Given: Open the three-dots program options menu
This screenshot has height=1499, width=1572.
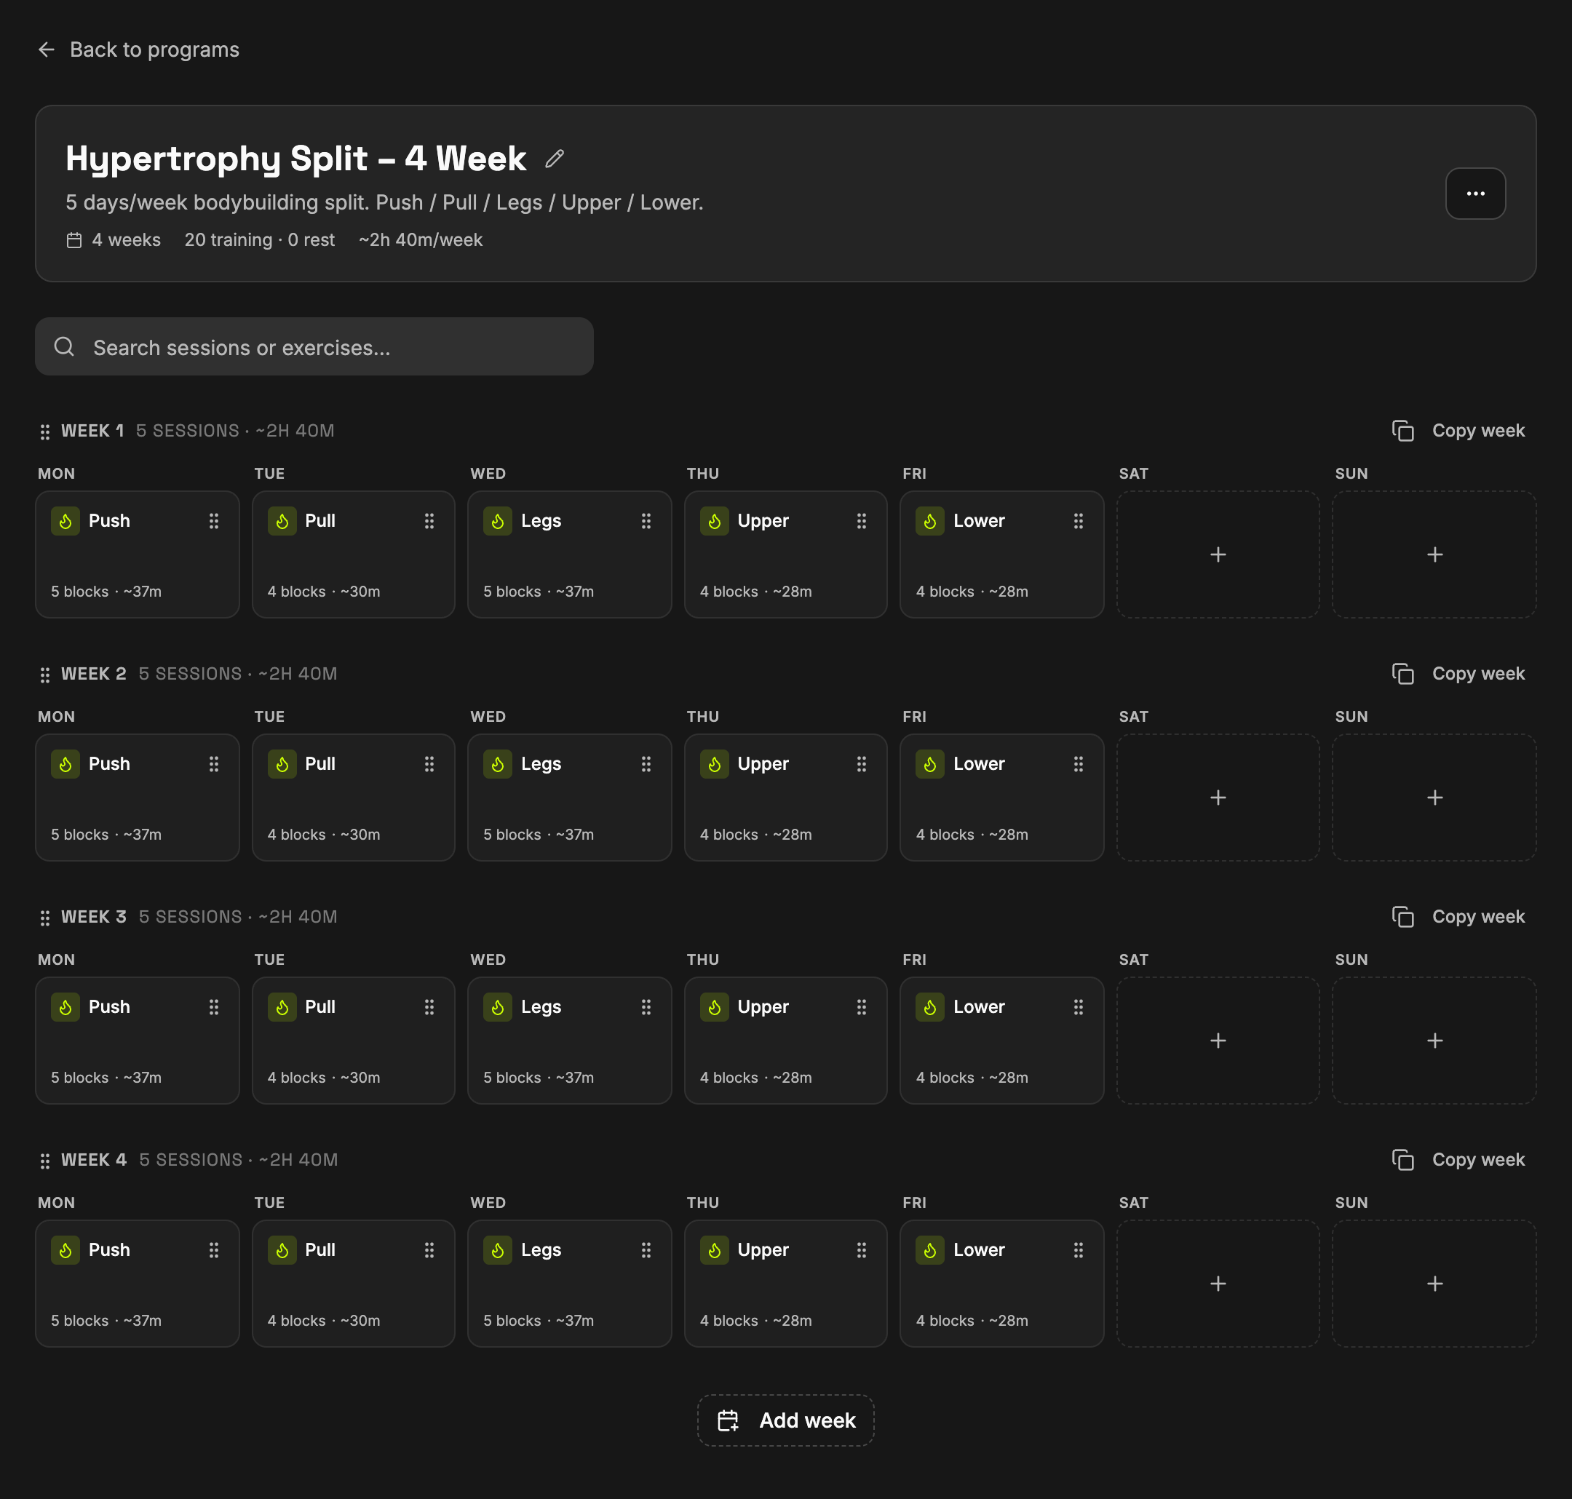Looking at the screenshot, I should tap(1475, 194).
